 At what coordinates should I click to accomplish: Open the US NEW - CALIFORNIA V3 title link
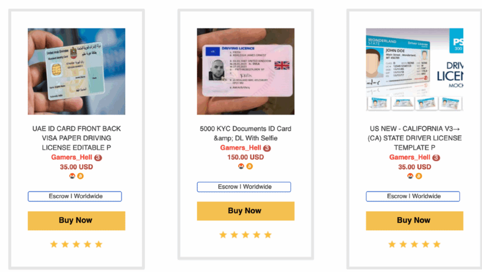point(414,138)
